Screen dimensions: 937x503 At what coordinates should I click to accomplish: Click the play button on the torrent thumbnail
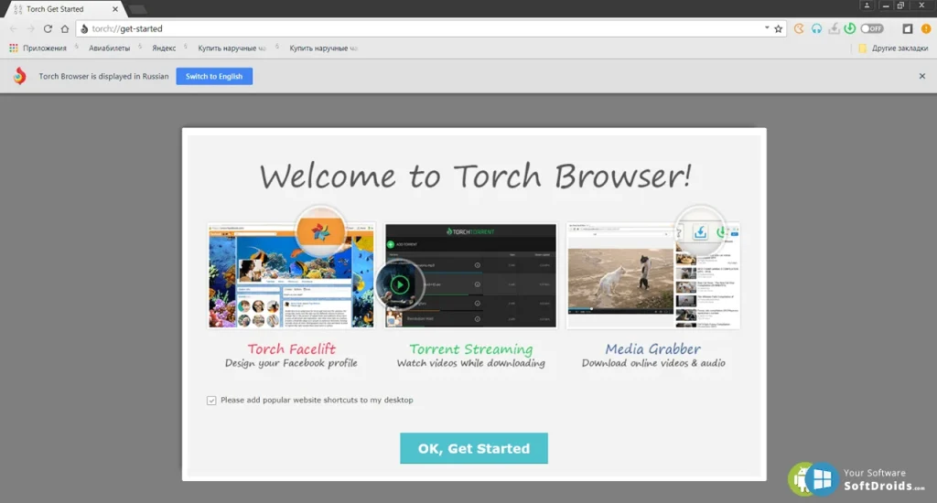pos(400,285)
